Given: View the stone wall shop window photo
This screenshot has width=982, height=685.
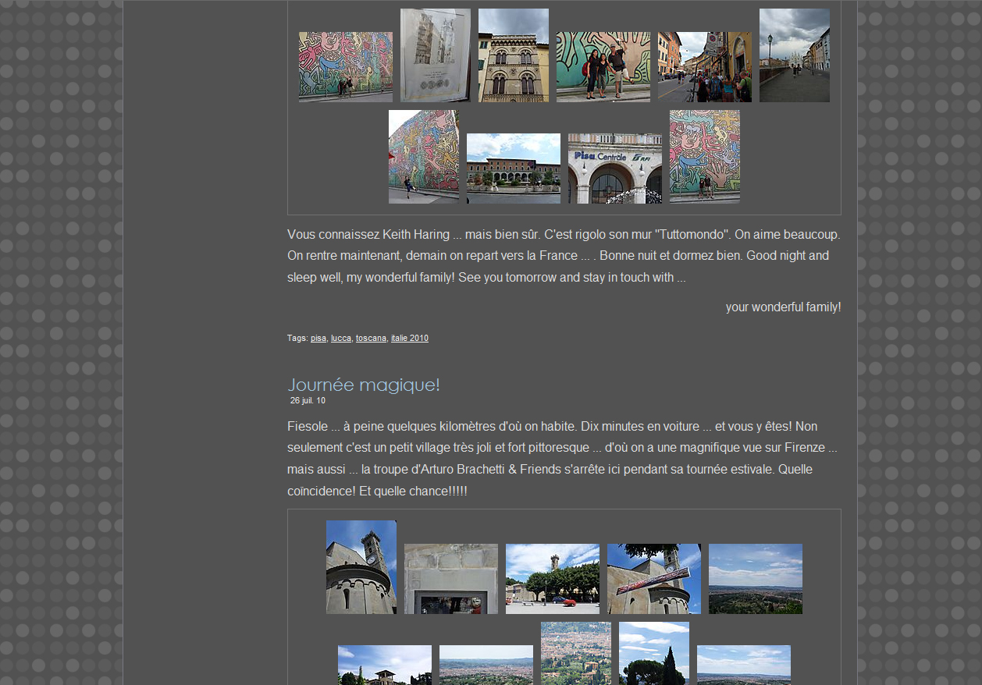Looking at the screenshot, I should [x=450, y=579].
